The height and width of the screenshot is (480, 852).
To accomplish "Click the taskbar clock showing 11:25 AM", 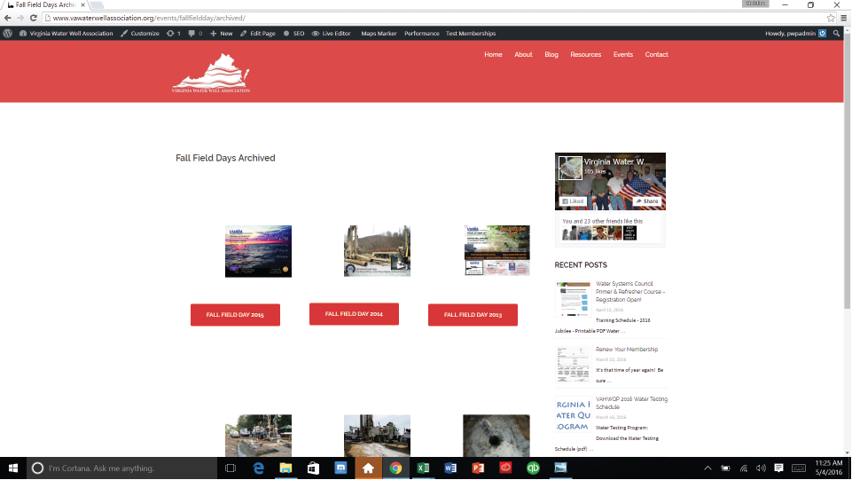I will coord(829,468).
